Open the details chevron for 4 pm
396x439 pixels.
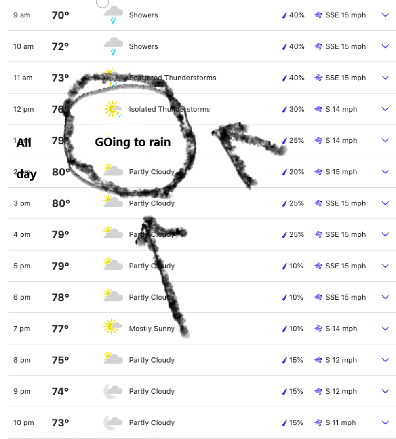tap(385, 234)
